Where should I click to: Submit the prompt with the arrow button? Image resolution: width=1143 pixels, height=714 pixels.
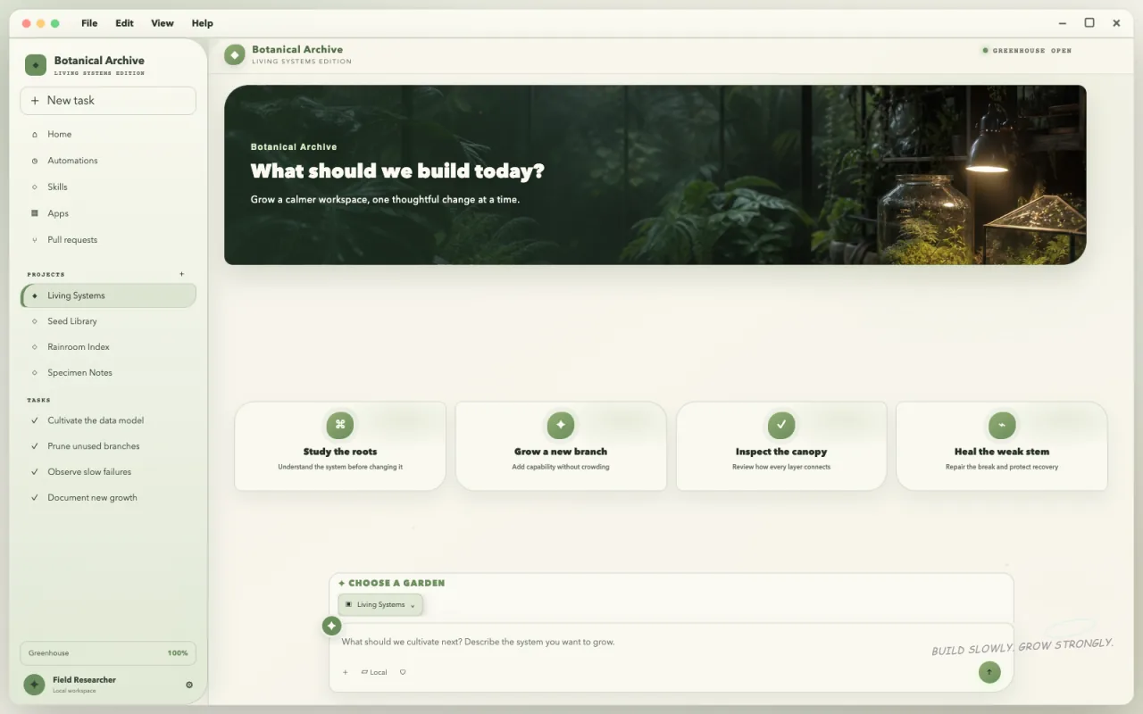tap(989, 672)
